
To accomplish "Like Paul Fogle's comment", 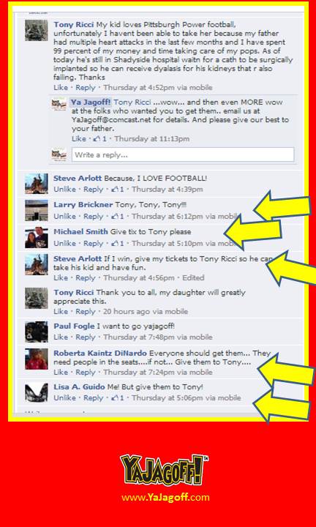I will pos(61,337).
